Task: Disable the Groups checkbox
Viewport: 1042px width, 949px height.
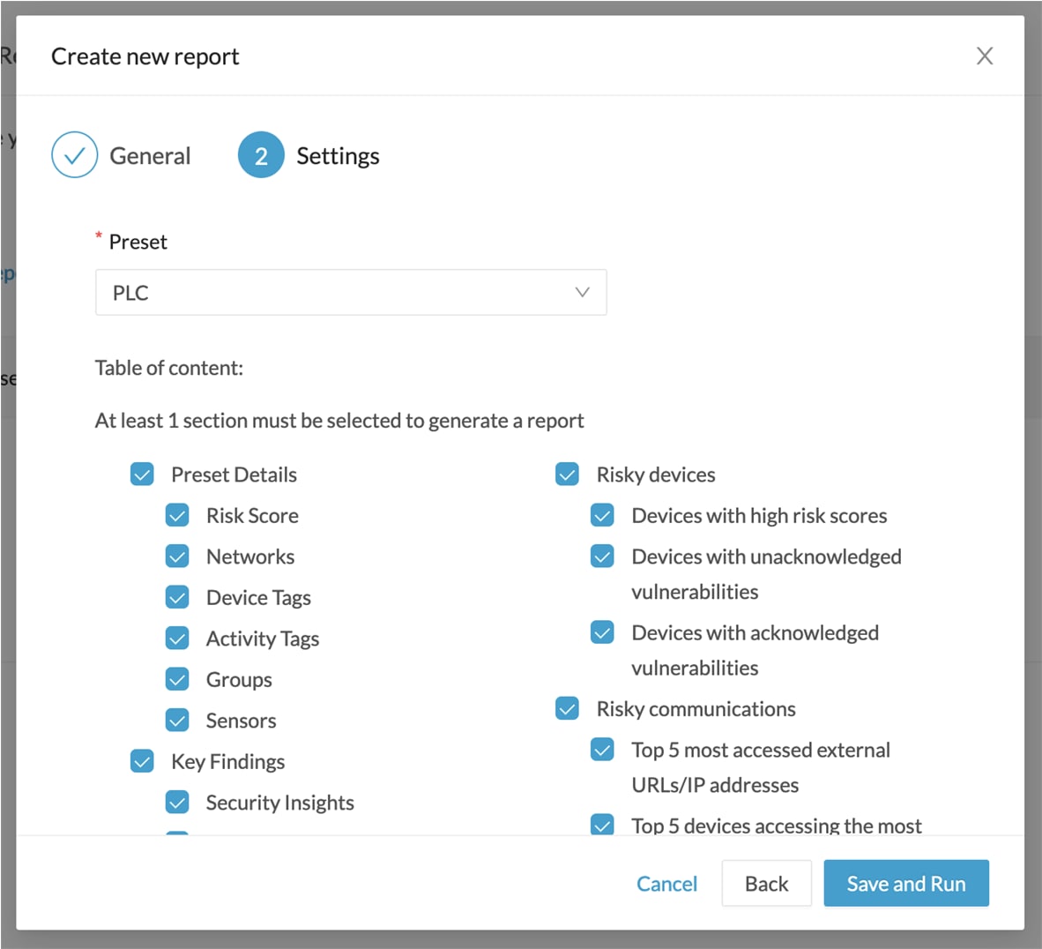Action: pyautogui.click(x=177, y=678)
